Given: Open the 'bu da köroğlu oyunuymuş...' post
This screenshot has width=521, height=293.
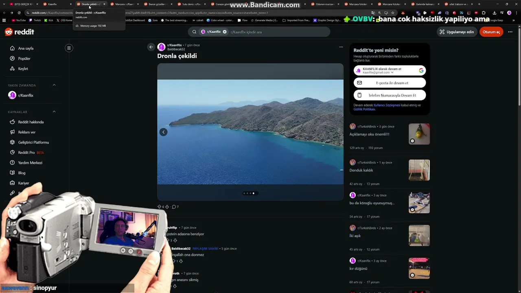Looking at the screenshot, I should [372, 203].
